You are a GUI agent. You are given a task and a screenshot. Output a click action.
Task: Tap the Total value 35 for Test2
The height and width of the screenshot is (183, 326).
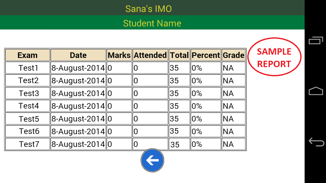tap(179, 80)
